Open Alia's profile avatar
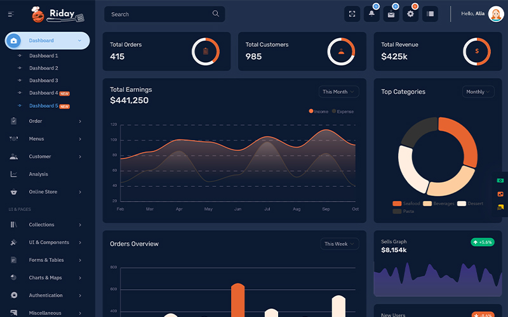Viewport: 508px width, 317px height. 496,14
